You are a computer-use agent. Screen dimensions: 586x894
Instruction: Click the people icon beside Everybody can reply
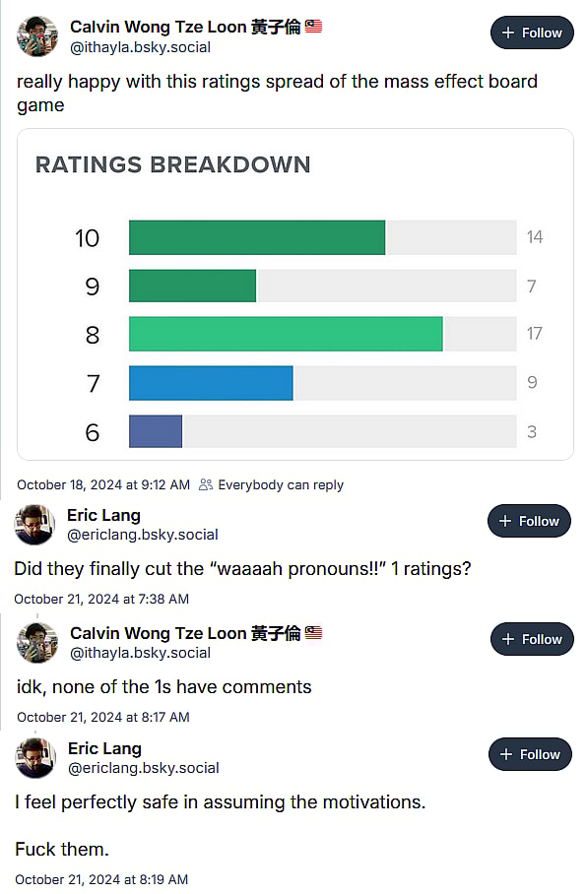(x=205, y=484)
